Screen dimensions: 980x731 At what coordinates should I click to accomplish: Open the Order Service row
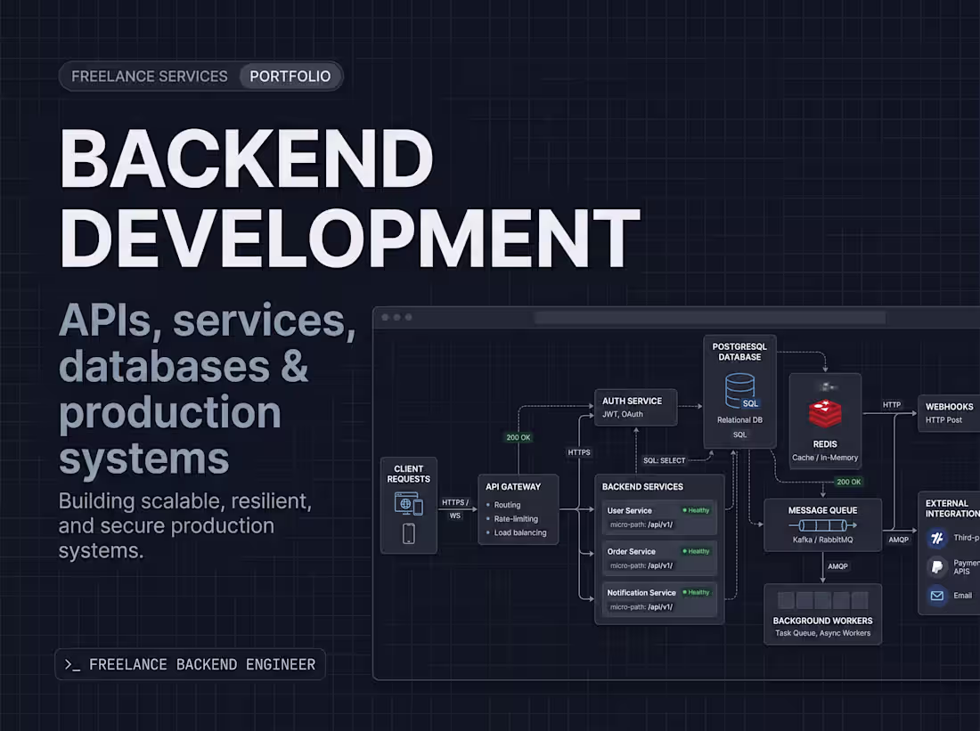click(x=658, y=558)
